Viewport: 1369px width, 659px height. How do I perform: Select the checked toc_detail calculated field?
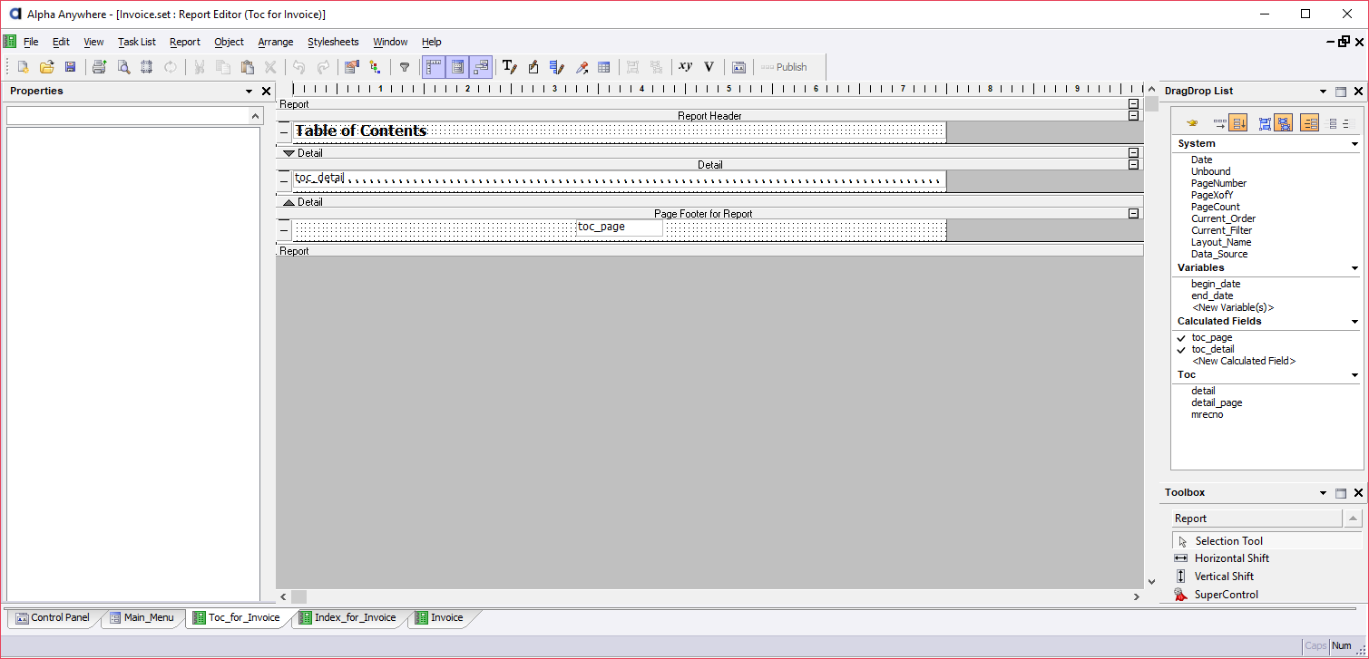tap(1213, 349)
